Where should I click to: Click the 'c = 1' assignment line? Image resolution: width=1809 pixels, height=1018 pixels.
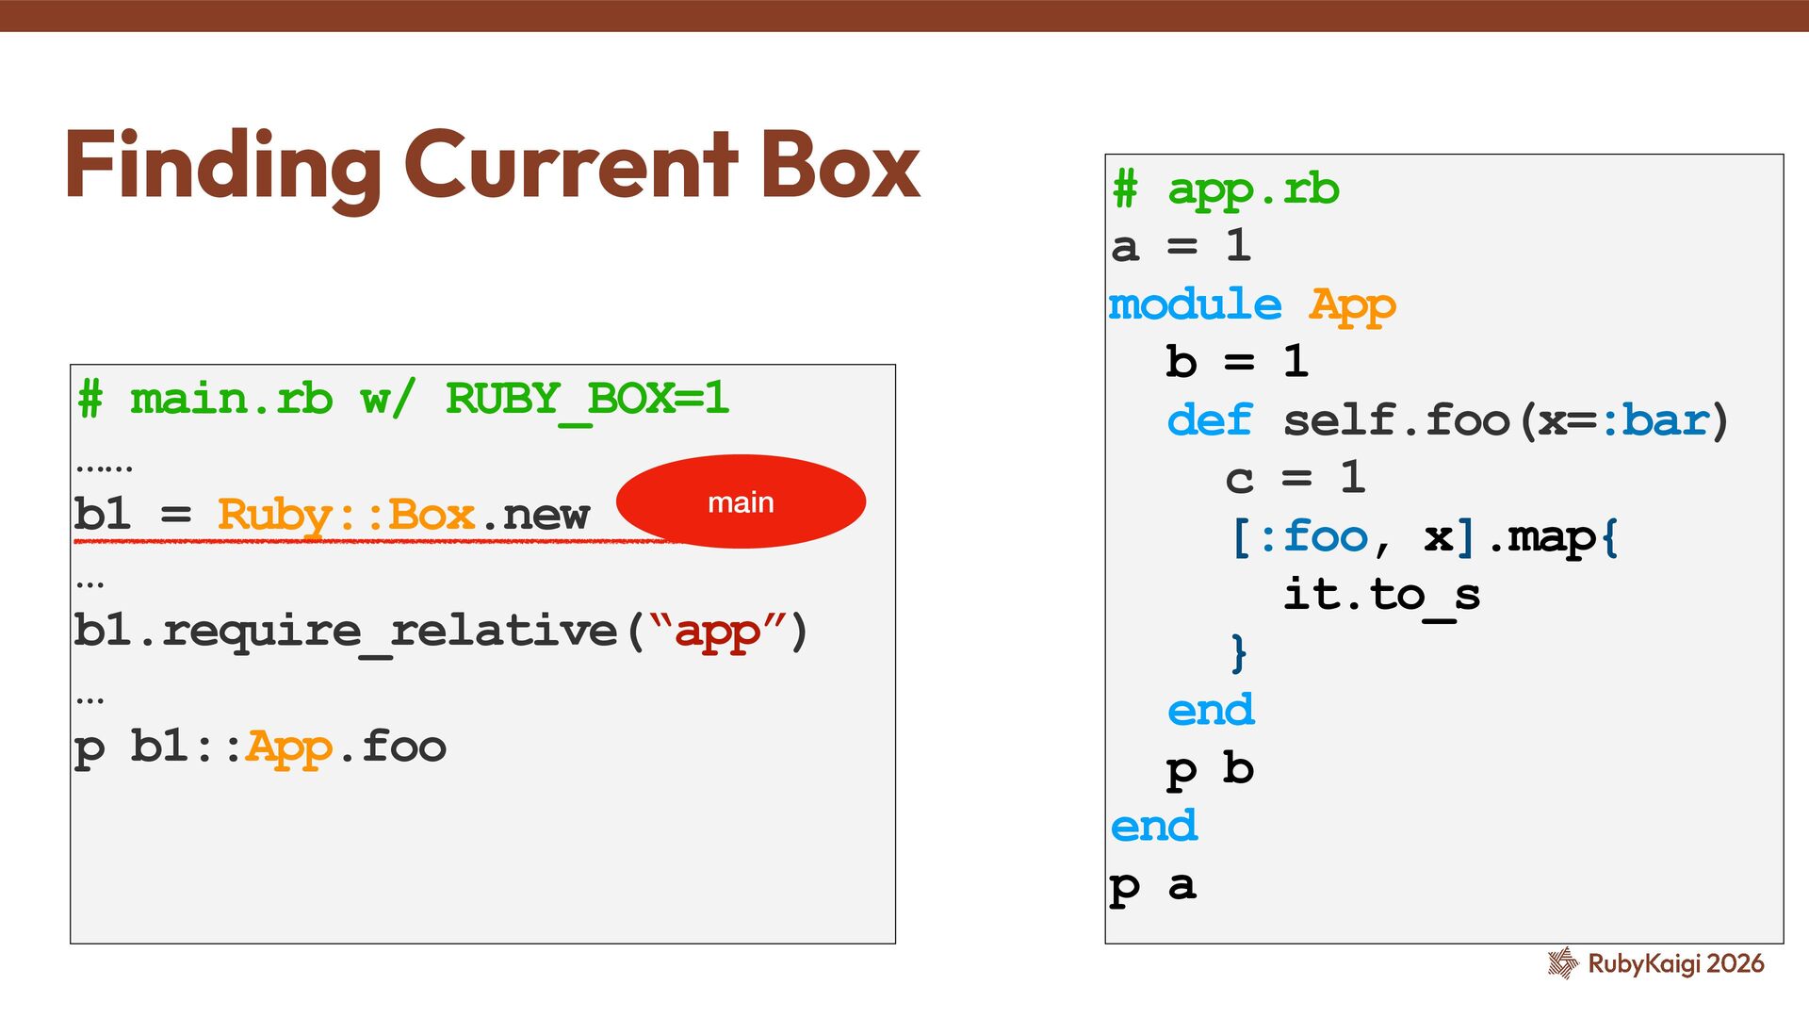(x=1295, y=478)
